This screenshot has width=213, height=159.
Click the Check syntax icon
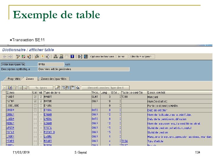[x=37, y=57]
